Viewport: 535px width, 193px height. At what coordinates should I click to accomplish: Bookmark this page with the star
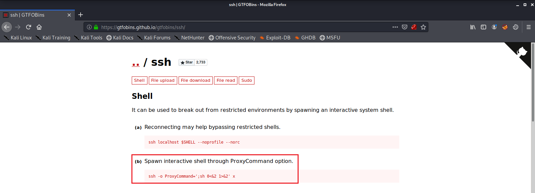click(423, 27)
